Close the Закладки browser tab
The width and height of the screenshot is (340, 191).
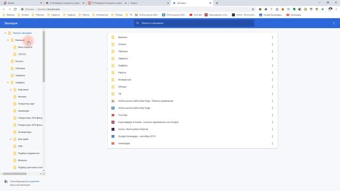210,3
